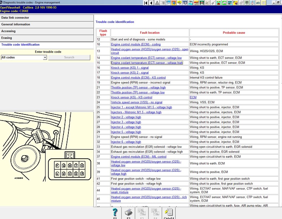
Task: Open the airbag triangle toolbar icon
Action: point(252,3)
